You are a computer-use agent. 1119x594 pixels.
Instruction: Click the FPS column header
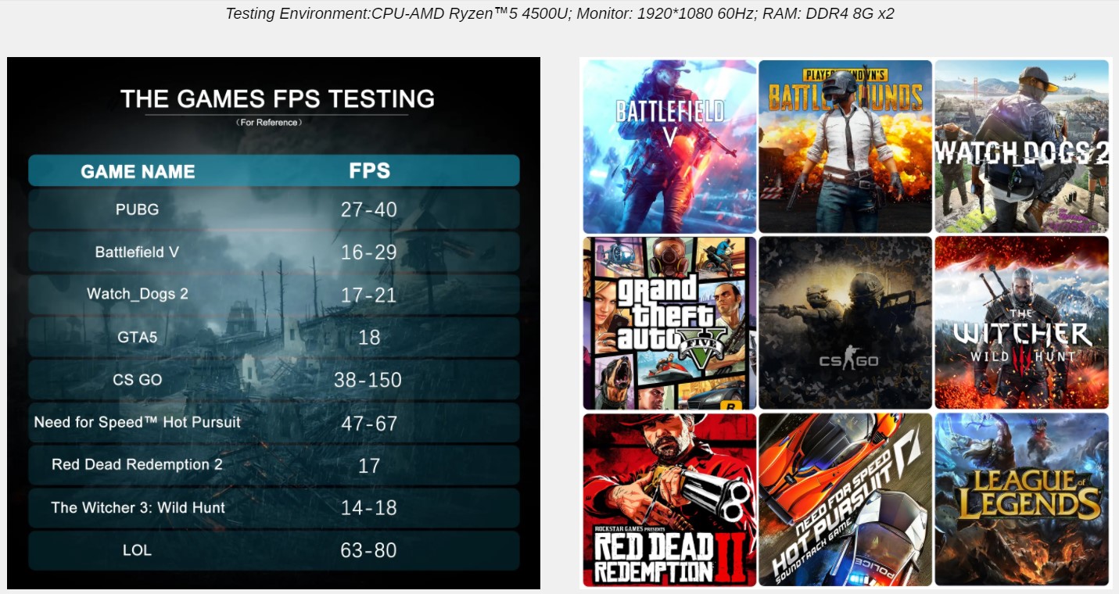[369, 171]
